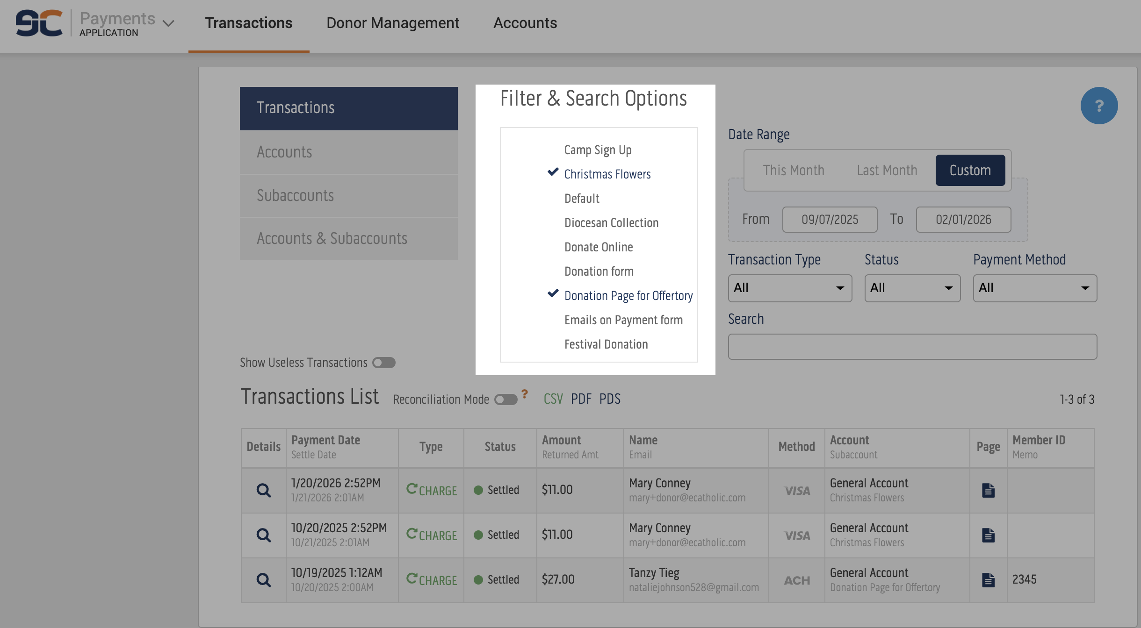
Task: Select Last Month date range
Action: (x=887, y=170)
